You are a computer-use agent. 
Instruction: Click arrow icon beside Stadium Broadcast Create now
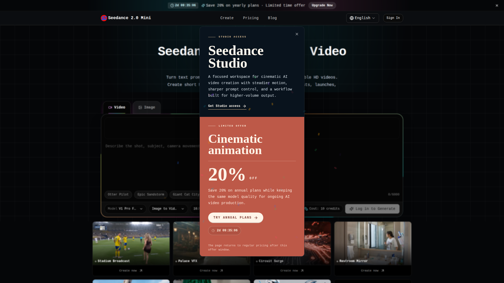[x=141, y=271]
